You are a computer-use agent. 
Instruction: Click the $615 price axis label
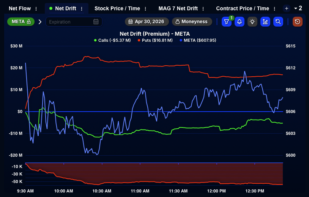click(x=290, y=46)
